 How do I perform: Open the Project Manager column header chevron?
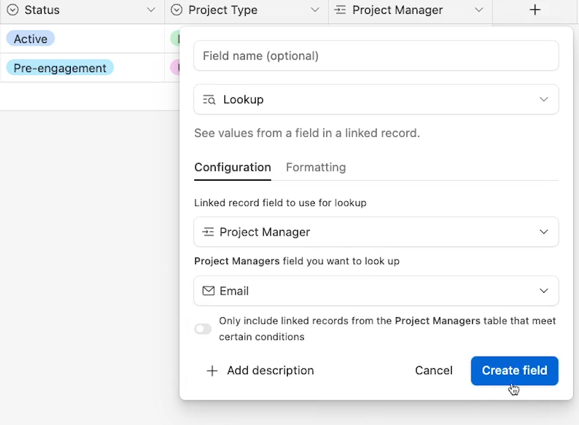479,10
